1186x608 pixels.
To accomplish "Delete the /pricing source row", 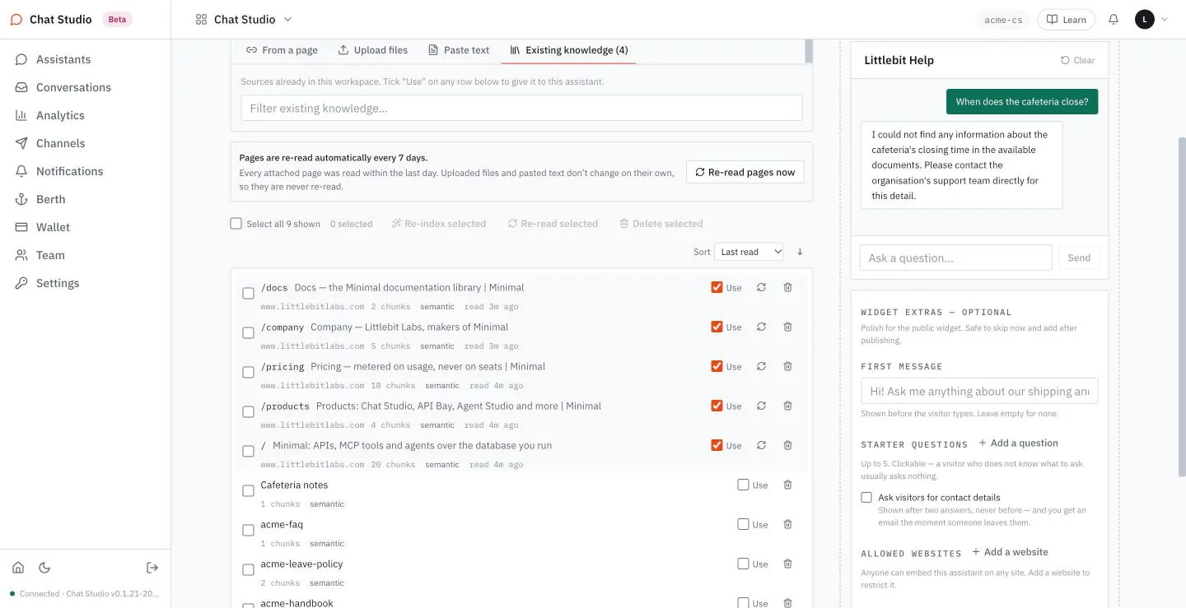I will tap(787, 366).
